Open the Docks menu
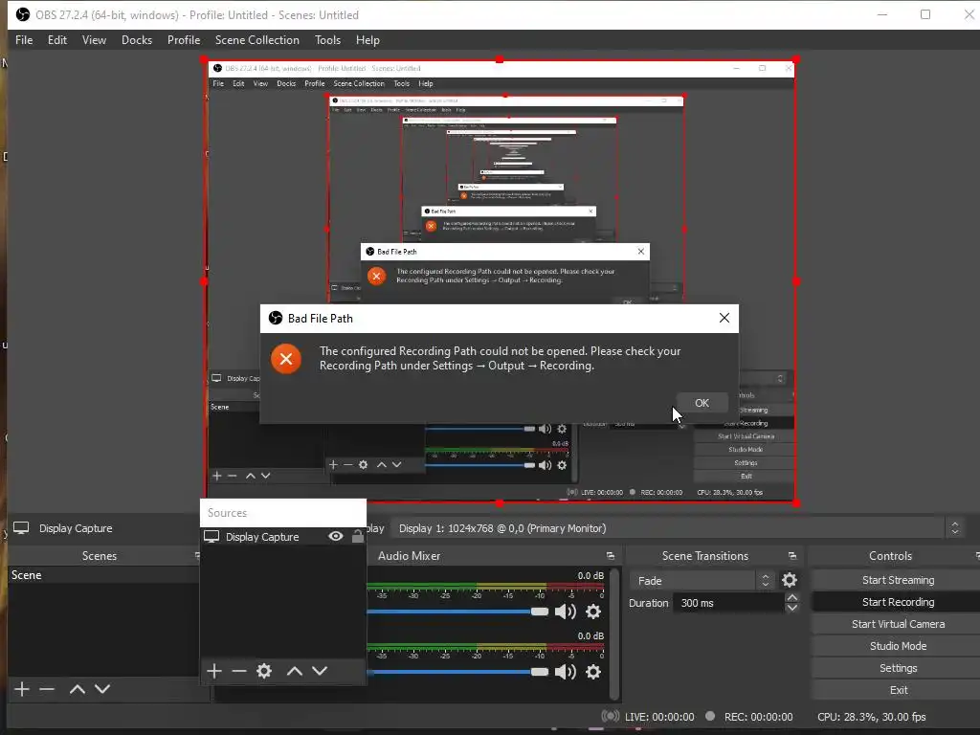980x735 pixels. (x=136, y=40)
